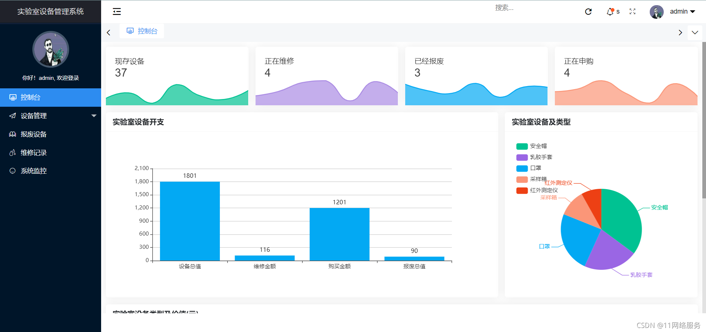The width and height of the screenshot is (706, 332).
Task: Toggle 安全帽 legend swatch
Action: [x=522, y=146]
